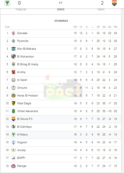The height and width of the screenshot is (173, 124).
Task: Click the Misr El-Makasa team badge
Action: (13, 49)
